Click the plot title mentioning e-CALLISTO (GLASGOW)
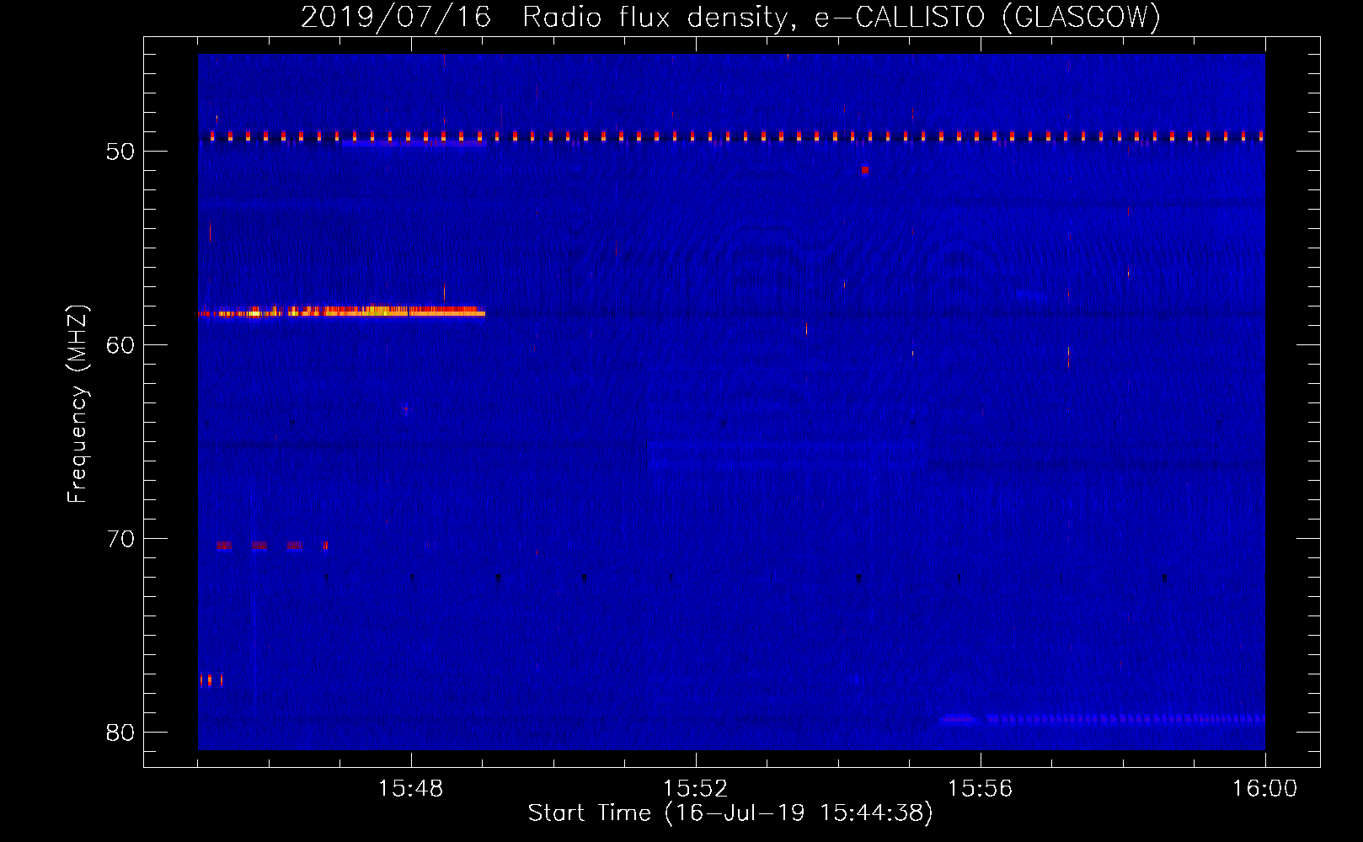The height and width of the screenshot is (842, 1363). (x=730, y=17)
